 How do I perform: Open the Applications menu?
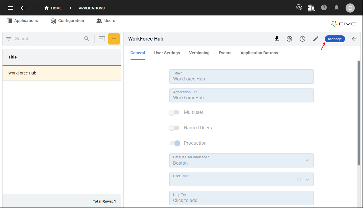[x=22, y=21]
